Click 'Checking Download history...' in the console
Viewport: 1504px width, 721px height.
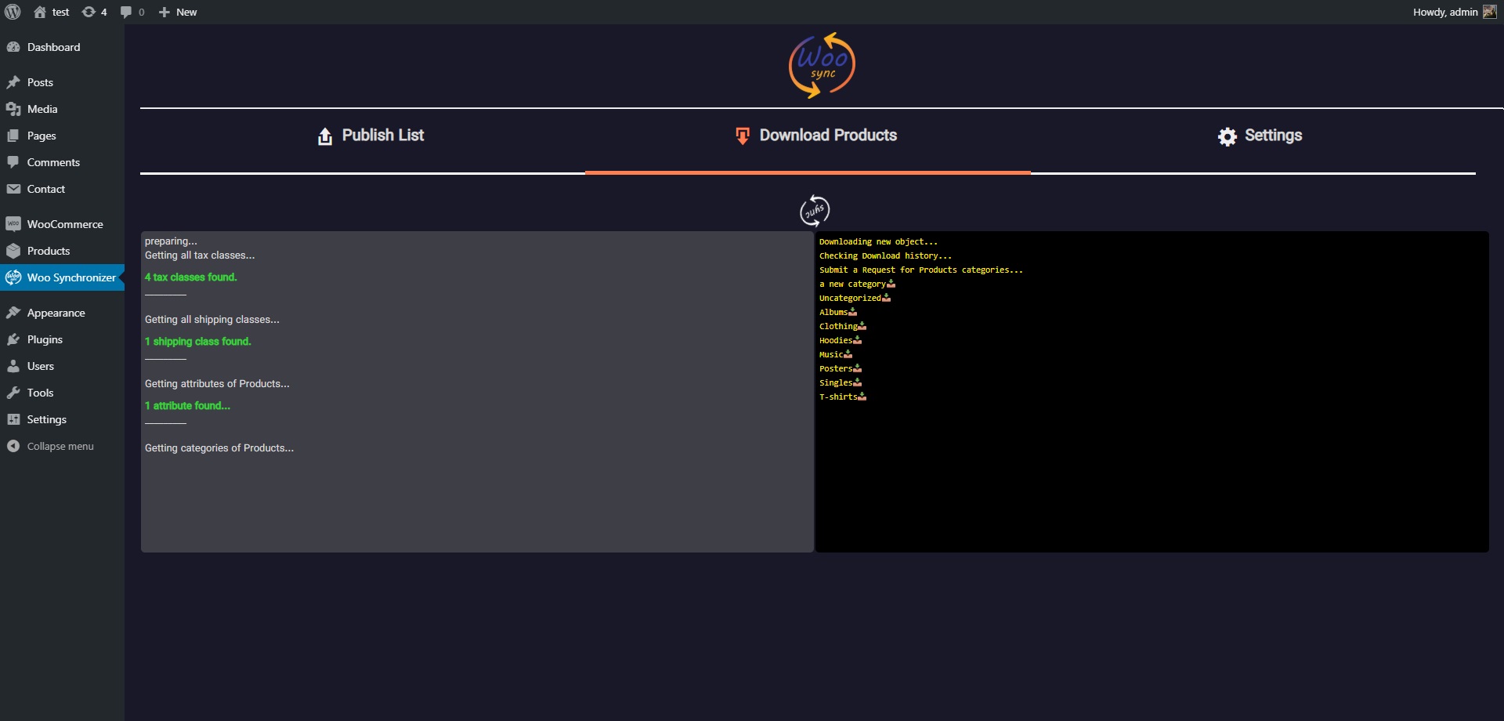(x=885, y=255)
